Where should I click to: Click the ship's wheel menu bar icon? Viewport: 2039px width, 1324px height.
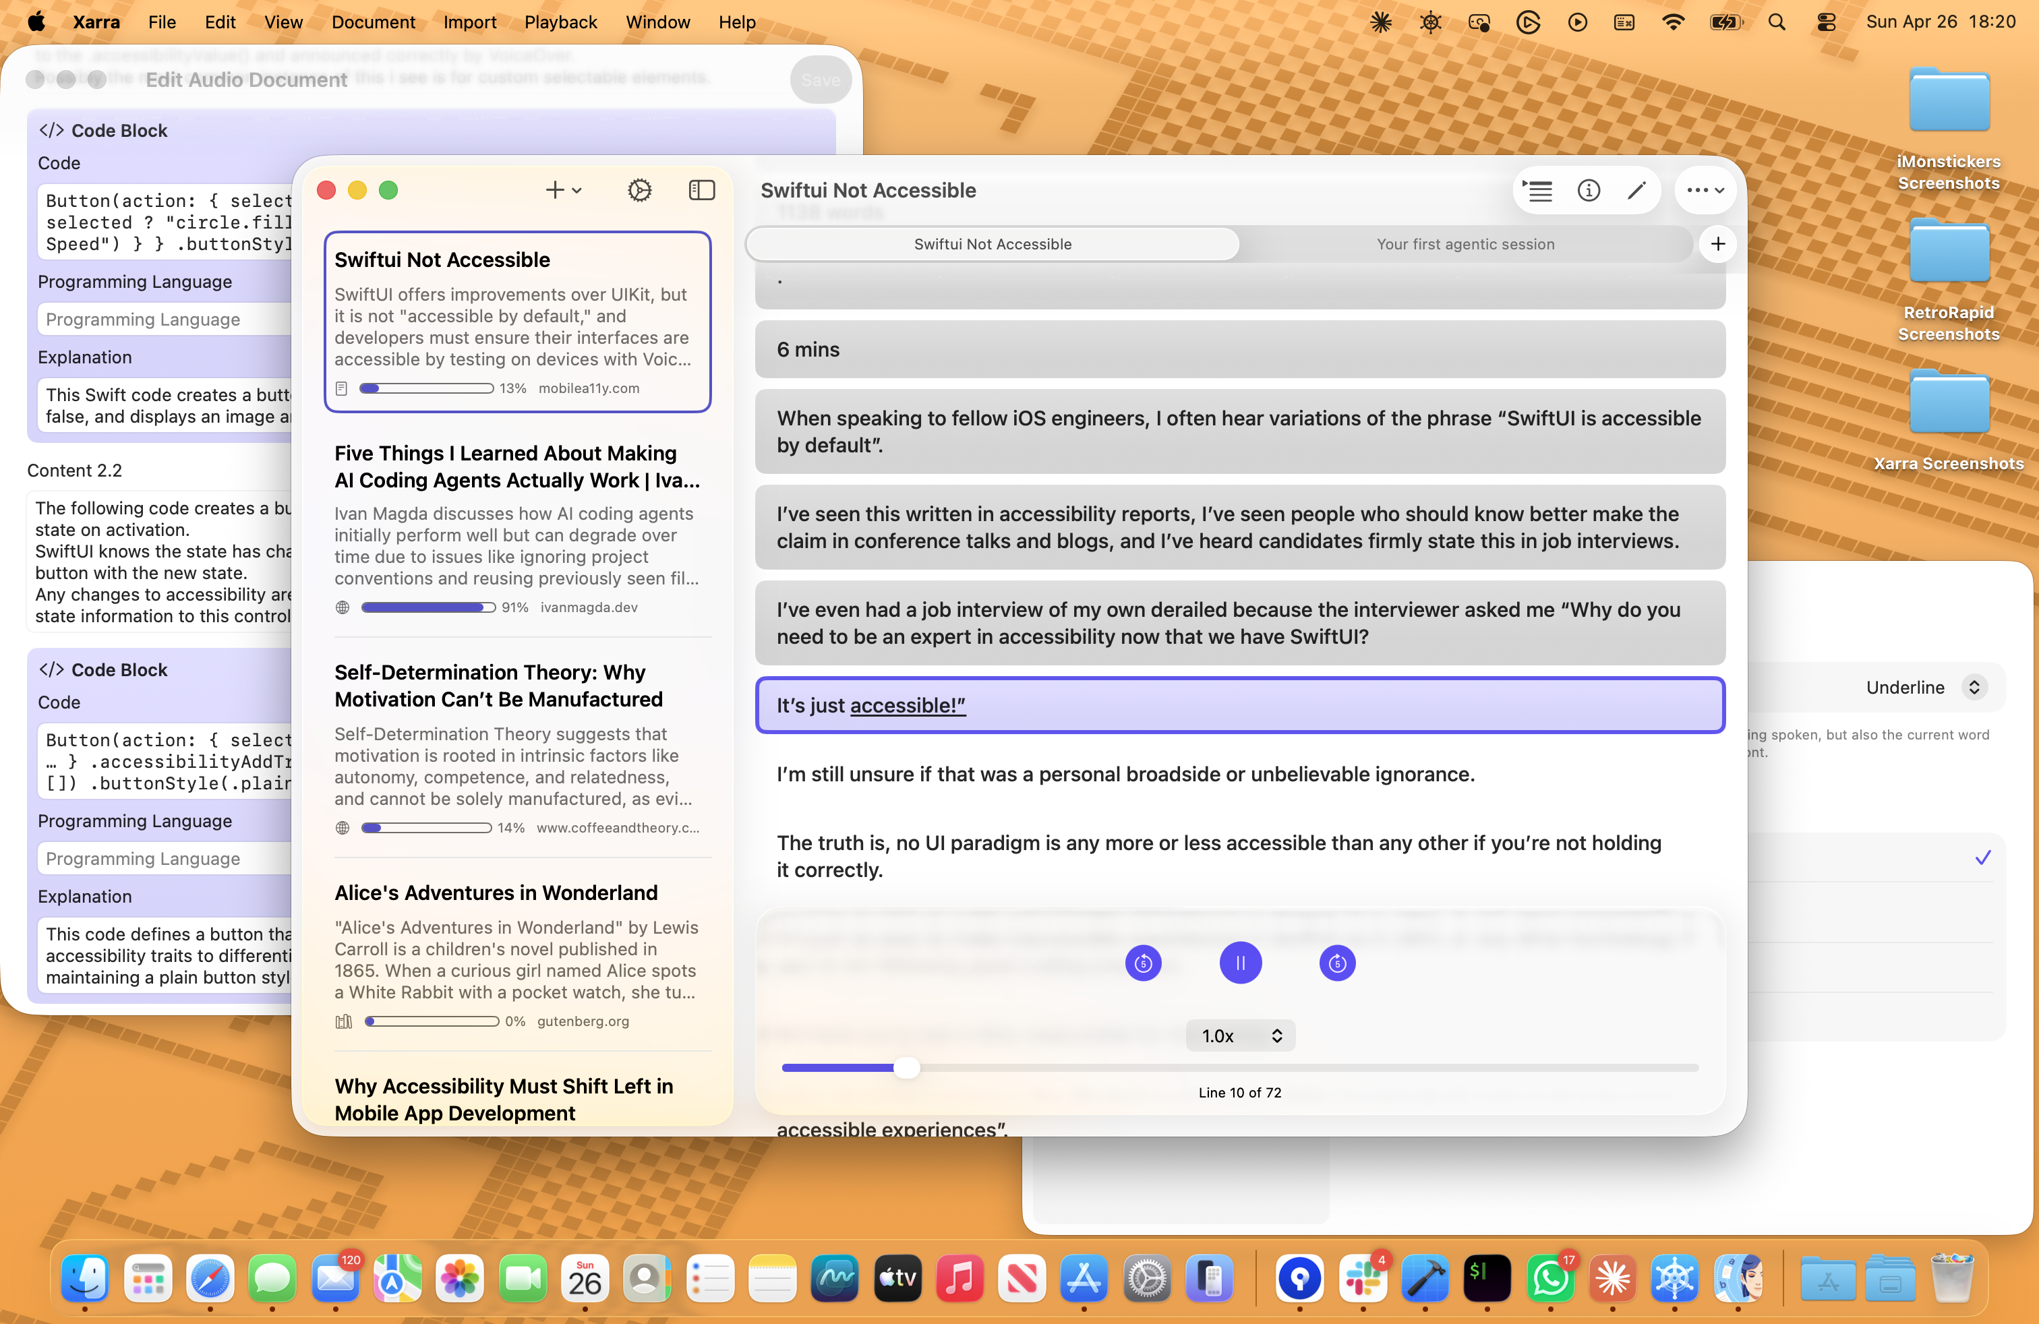pos(1430,22)
